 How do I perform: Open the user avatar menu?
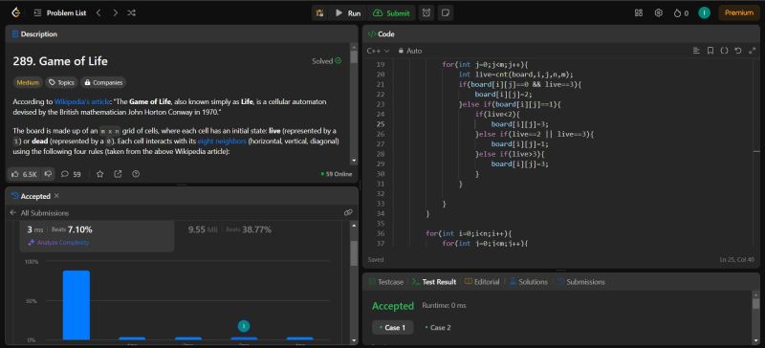coord(704,13)
